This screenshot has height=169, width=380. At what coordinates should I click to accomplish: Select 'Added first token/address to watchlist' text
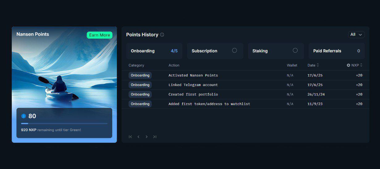(209, 104)
